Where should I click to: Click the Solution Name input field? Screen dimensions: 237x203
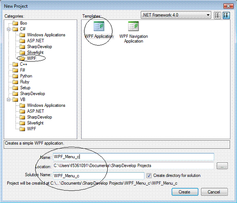(x=98, y=176)
